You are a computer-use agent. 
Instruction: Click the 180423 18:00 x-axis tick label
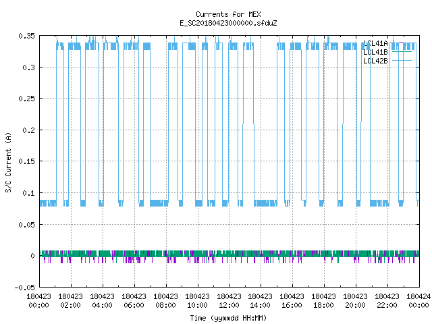point(323,301)
